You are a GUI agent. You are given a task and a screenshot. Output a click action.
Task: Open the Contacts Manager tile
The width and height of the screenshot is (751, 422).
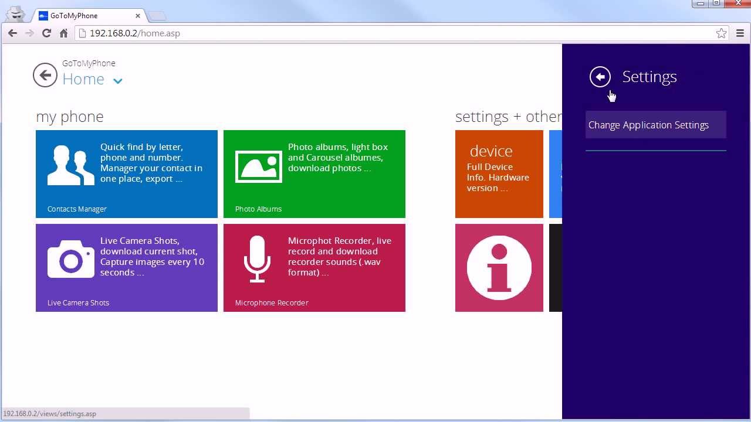tap(127, 174)
